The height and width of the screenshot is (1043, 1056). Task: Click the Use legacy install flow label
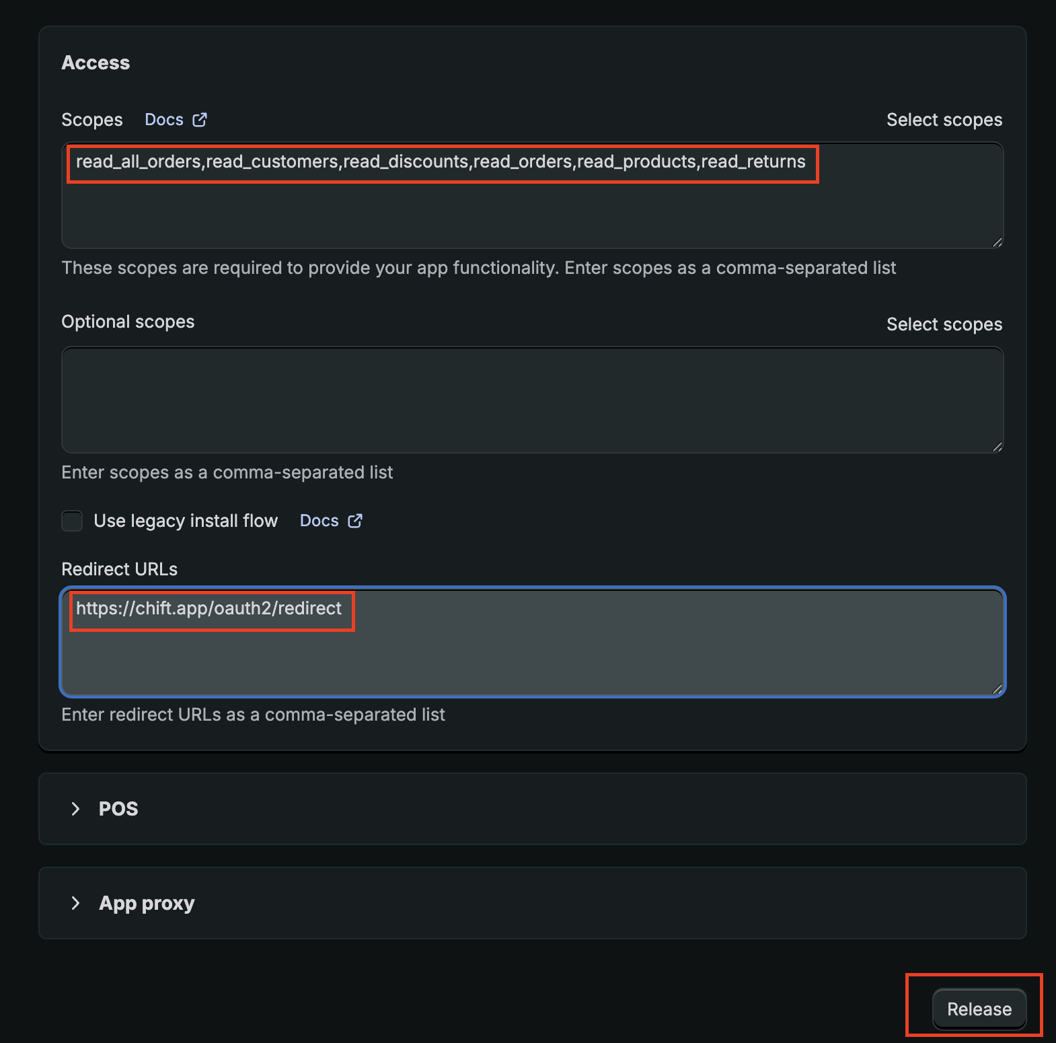[186, 521]
